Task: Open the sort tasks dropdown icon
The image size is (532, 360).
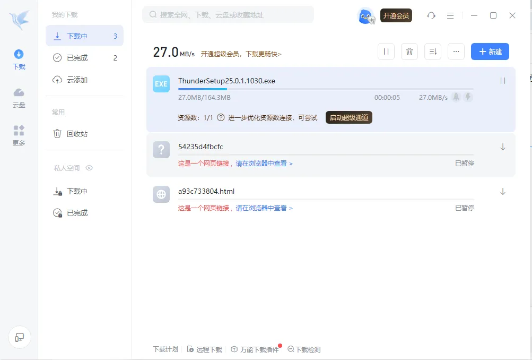Action: click(433, 52)
